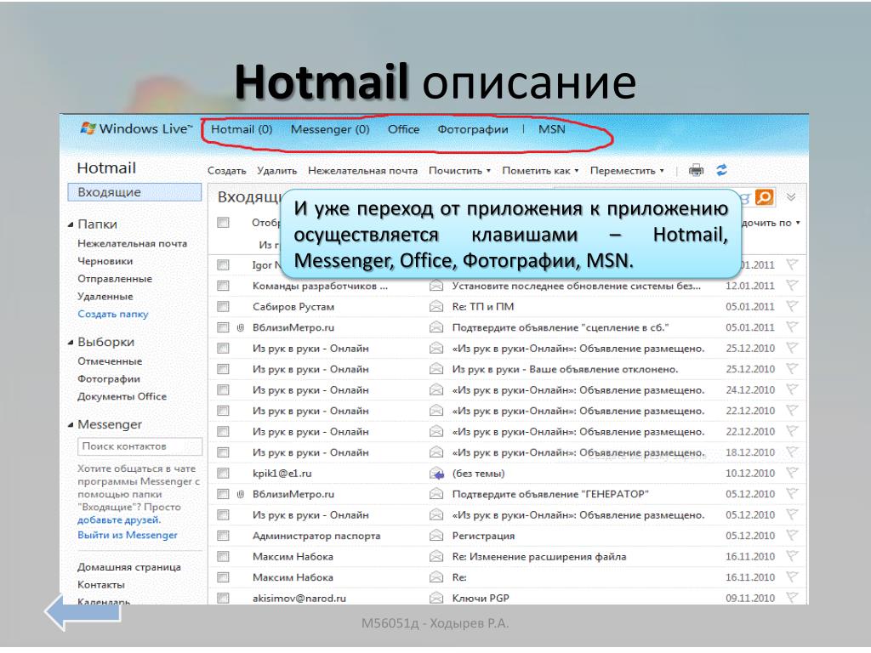Click the slide's blue back arrow
The image size is (871, 653).
tap(83, 612)
